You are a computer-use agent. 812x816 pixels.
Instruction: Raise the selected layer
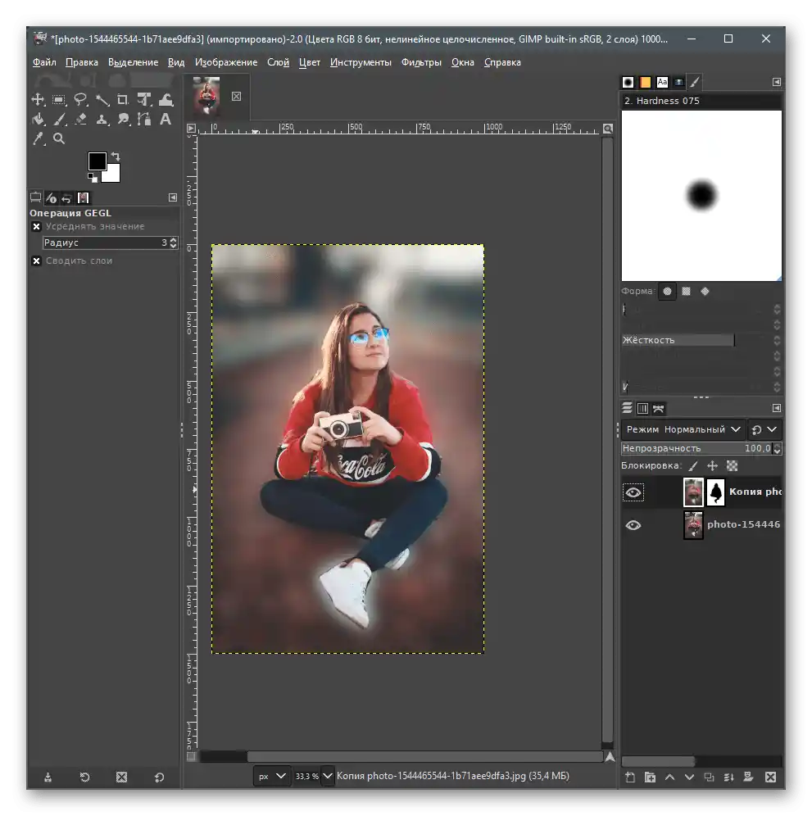point(670,777)
